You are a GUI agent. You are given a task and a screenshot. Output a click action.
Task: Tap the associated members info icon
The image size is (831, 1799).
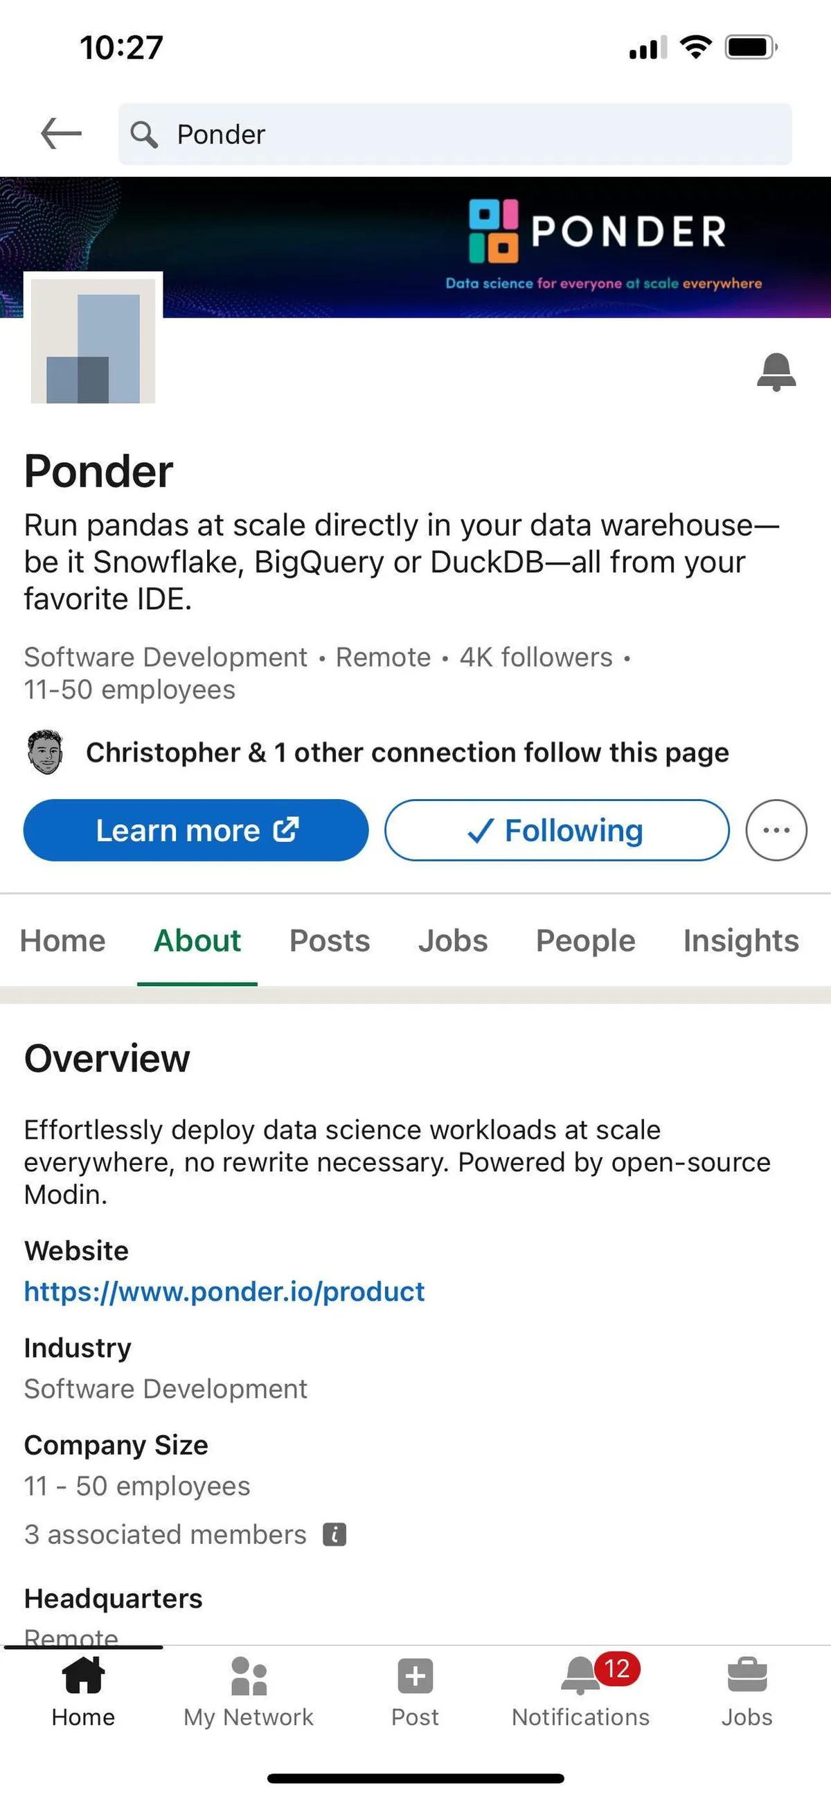point(335,1534)
